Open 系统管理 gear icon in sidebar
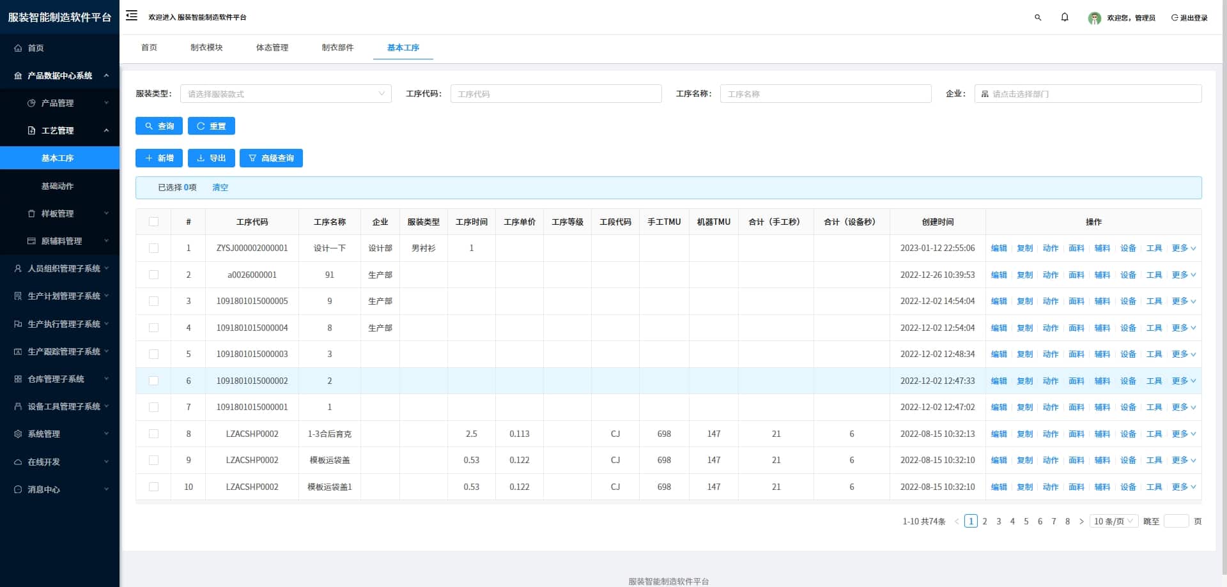The height and width of the screenshot is (587, 1227). click(18, 434)
